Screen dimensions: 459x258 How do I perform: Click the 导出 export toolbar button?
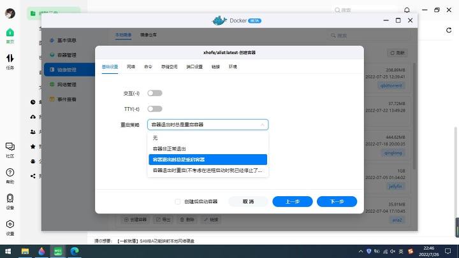coord(163,219)
